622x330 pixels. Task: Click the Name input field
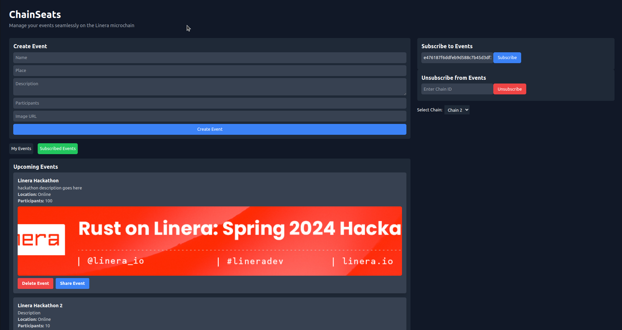(x=210, y=58)
